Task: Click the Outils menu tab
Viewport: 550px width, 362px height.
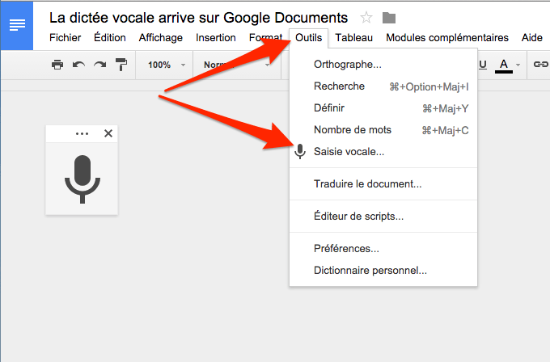Action: [x=309, y=37]
